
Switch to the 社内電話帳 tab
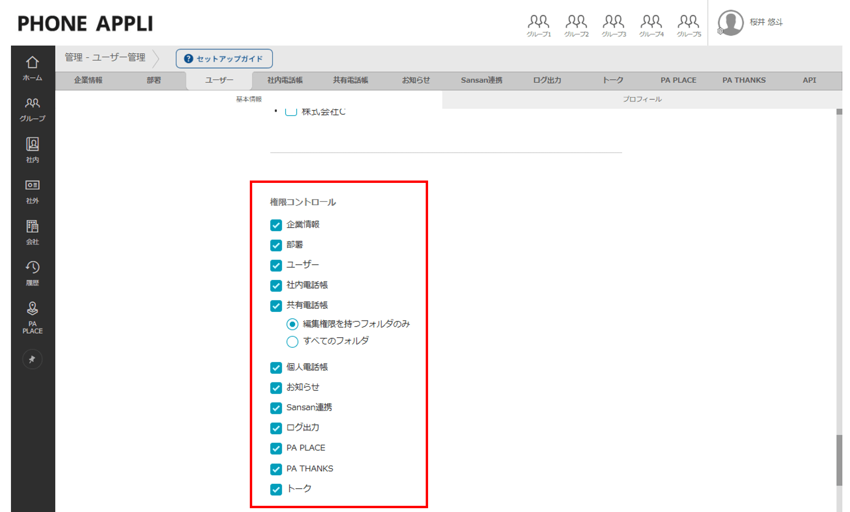285,80
